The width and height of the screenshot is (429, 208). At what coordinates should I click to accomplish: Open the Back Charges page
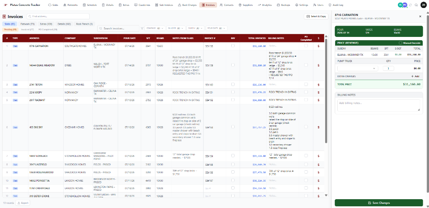pyautogui.click(x=187, y=5)
